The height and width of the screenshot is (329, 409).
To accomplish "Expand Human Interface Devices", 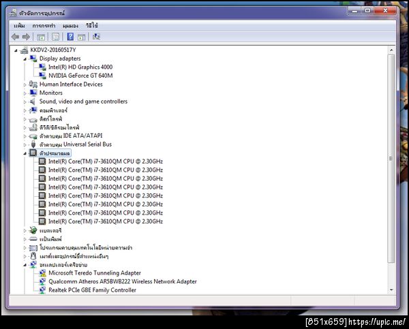I will [x=25, y=84].
